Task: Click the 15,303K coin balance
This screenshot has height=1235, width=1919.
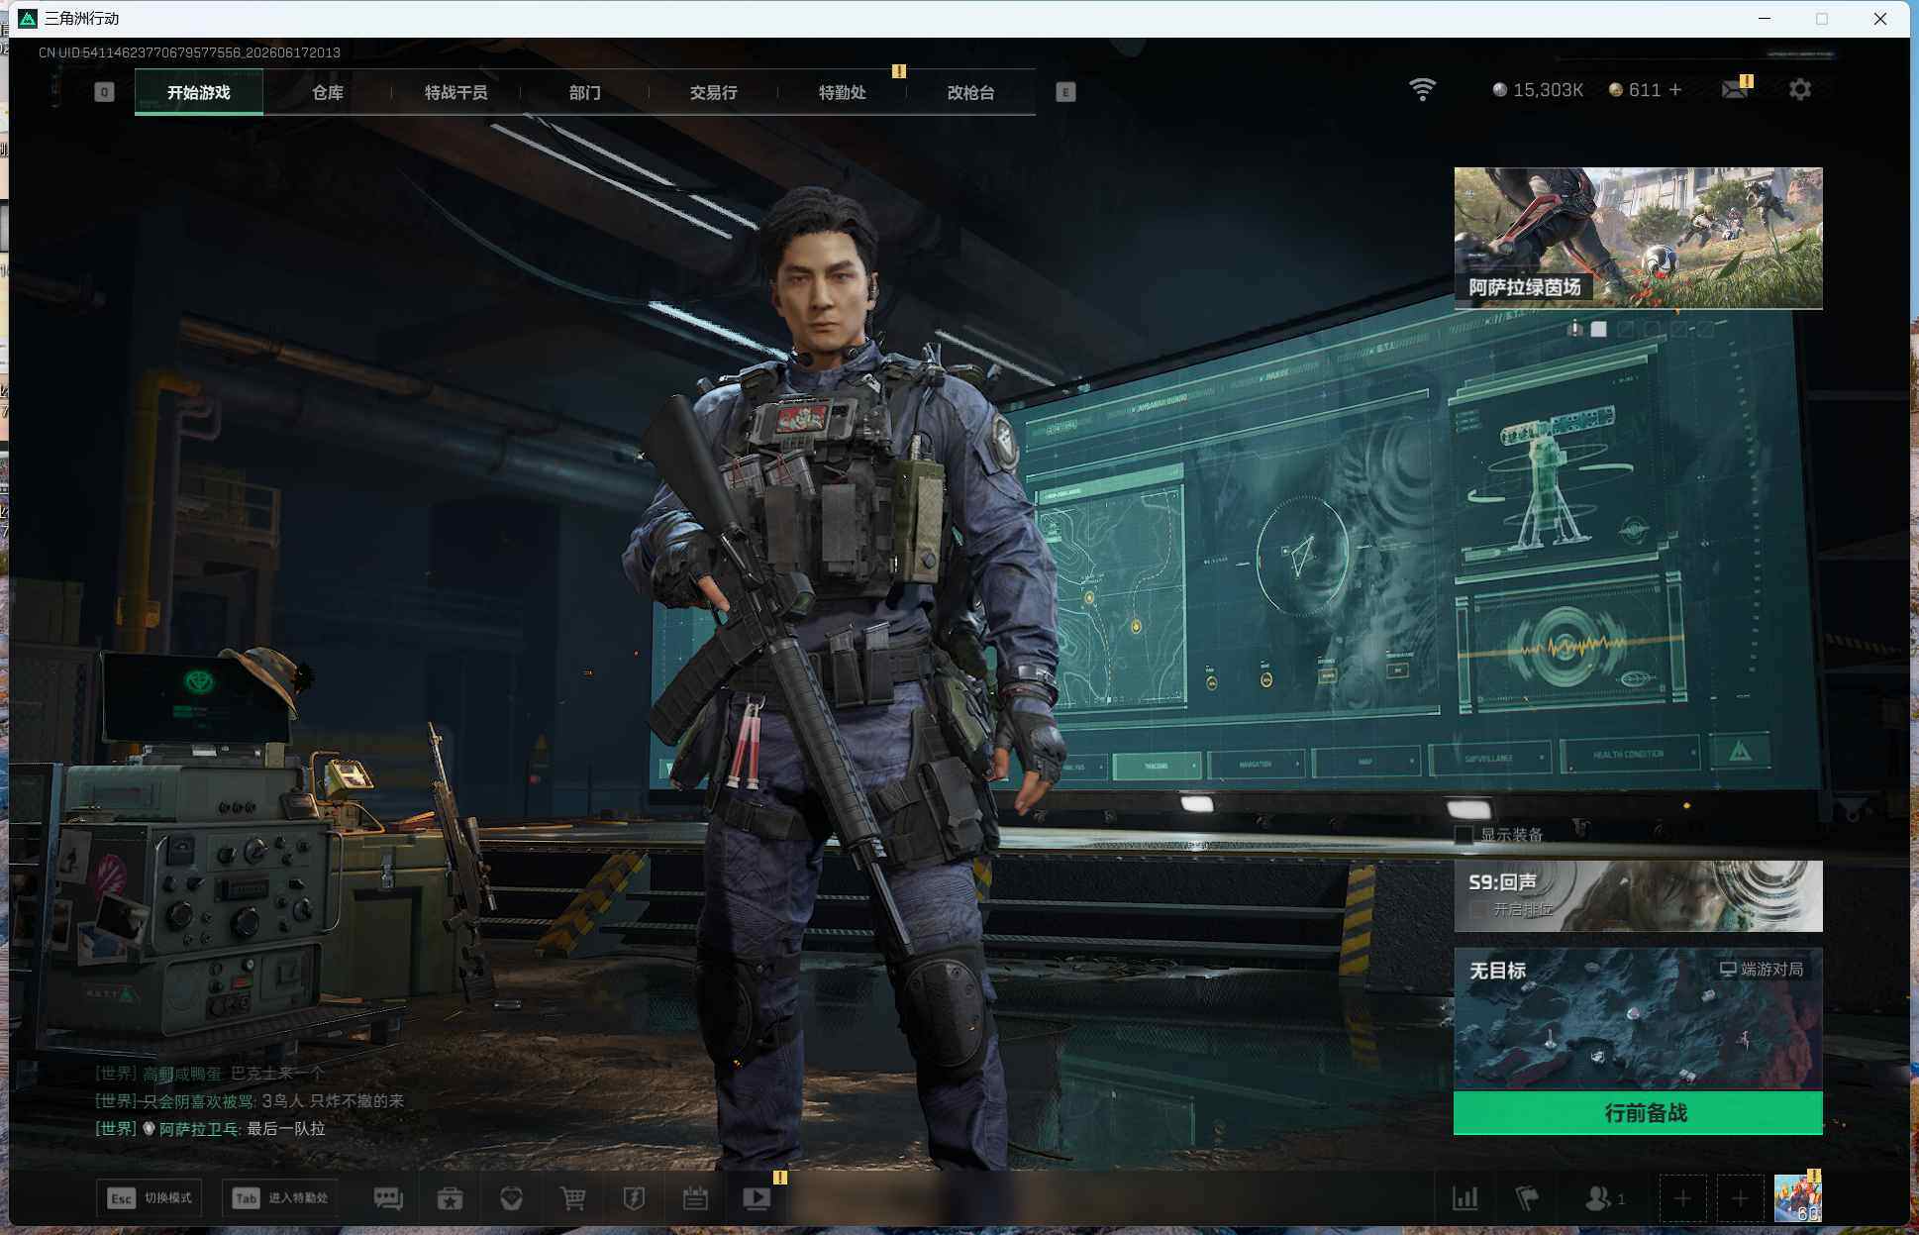Action: (1538, 90)
